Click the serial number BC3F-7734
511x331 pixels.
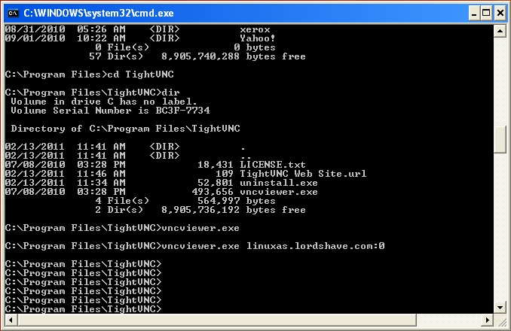[182, 111]
